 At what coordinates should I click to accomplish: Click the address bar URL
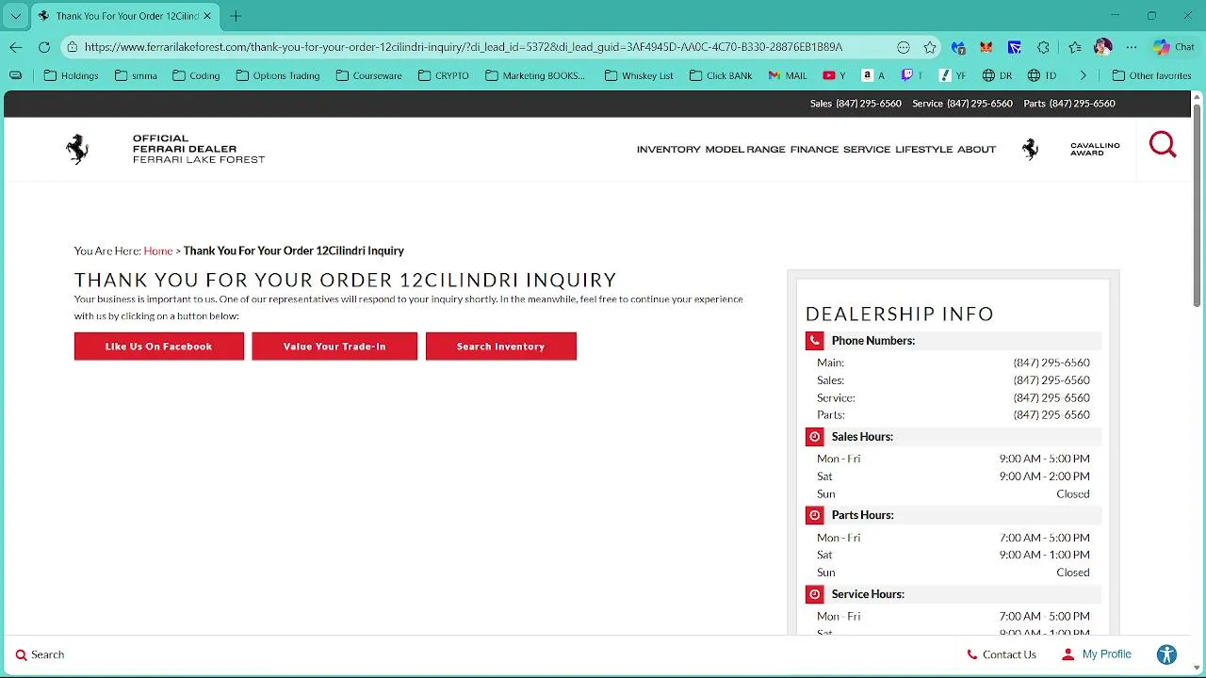coord(464,47)
